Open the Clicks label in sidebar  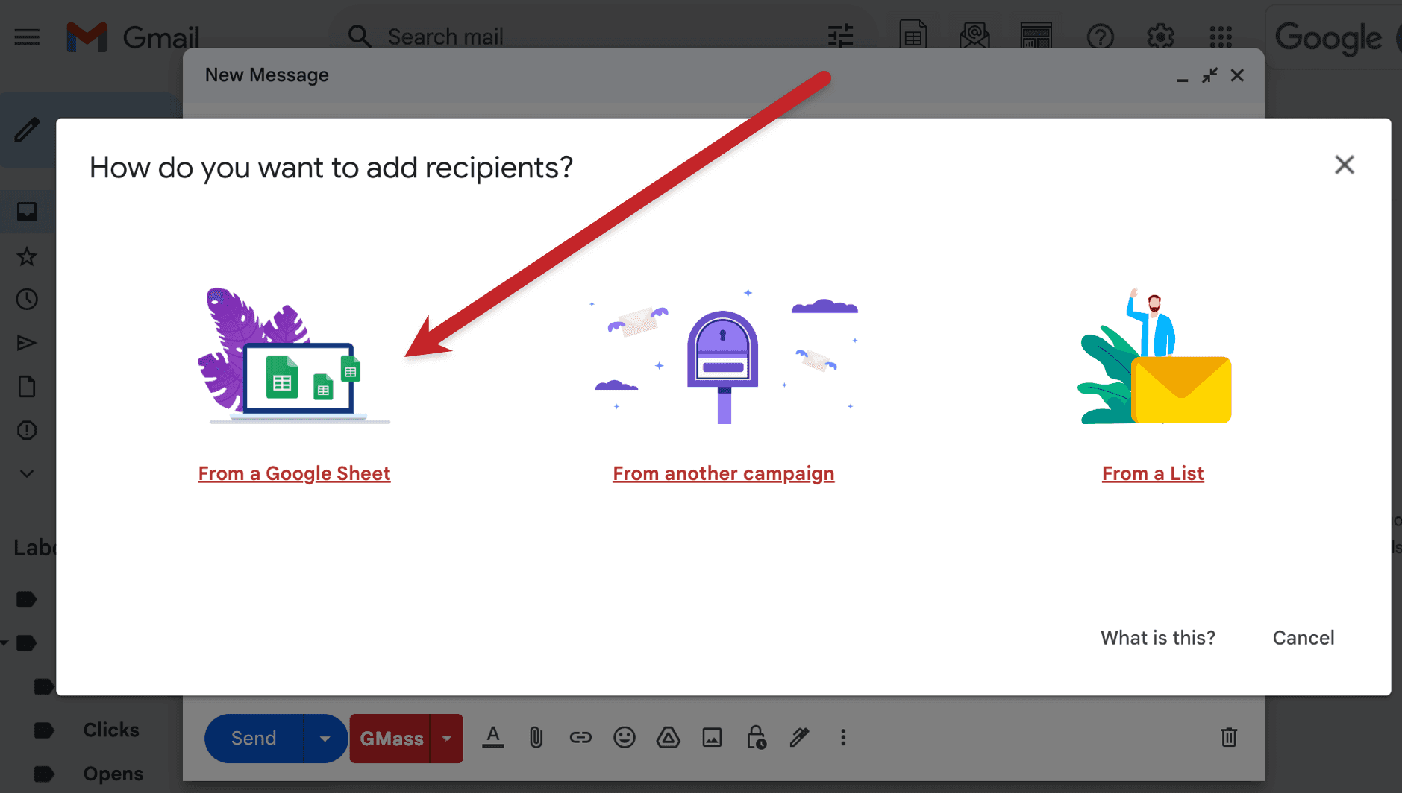click(x=110, y=730)
